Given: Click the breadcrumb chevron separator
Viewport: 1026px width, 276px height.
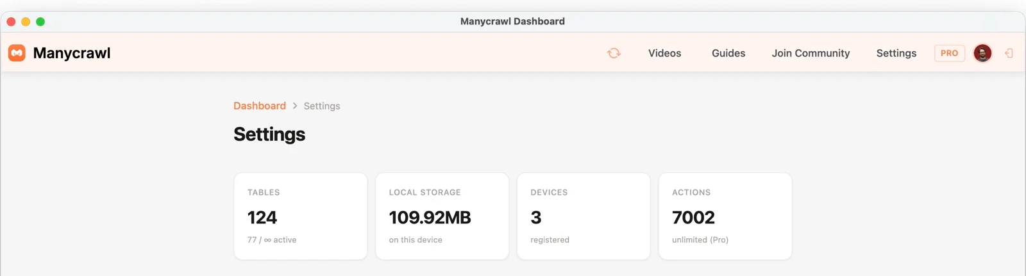Looking at the screenshot, I should pos(295,106).
